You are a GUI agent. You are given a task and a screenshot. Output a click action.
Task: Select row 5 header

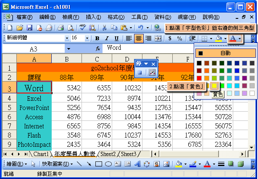(x=9, y=107)
